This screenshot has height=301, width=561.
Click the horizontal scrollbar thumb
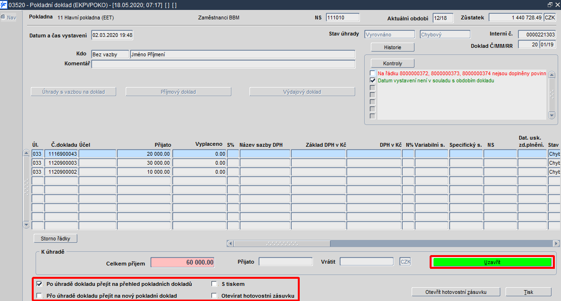(x=282, y=244)
